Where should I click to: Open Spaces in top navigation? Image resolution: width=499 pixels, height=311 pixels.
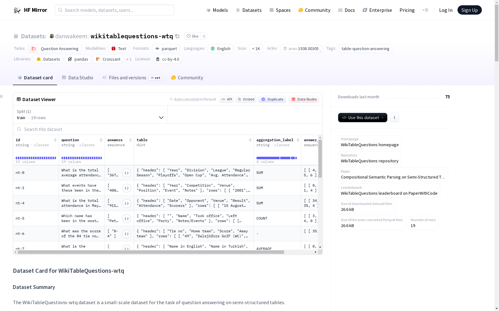tap(280, 10)
